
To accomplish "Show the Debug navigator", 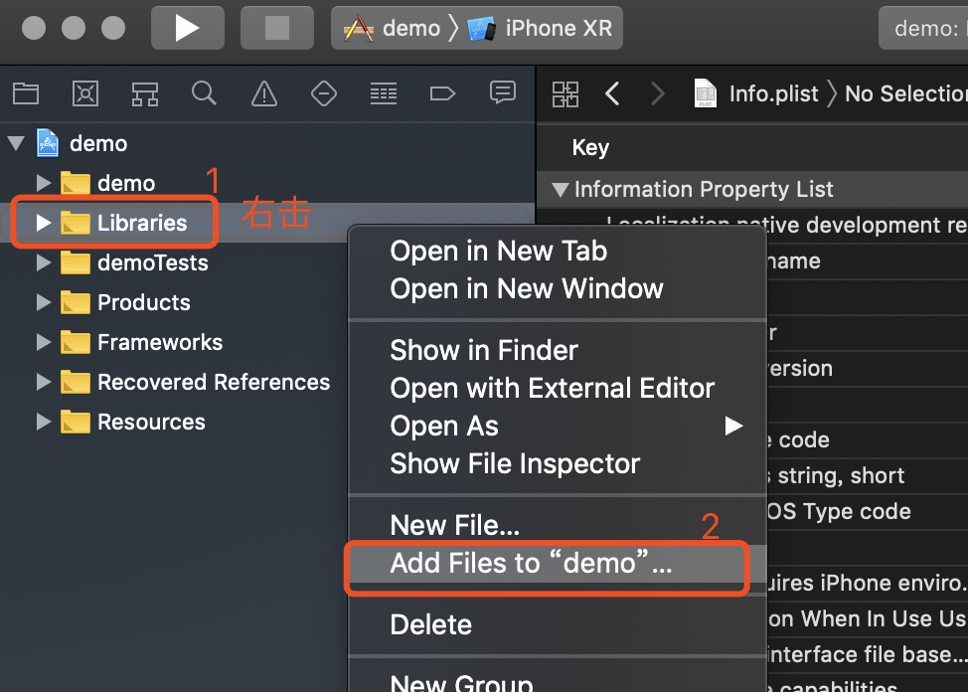I will [x=384, y=93].
